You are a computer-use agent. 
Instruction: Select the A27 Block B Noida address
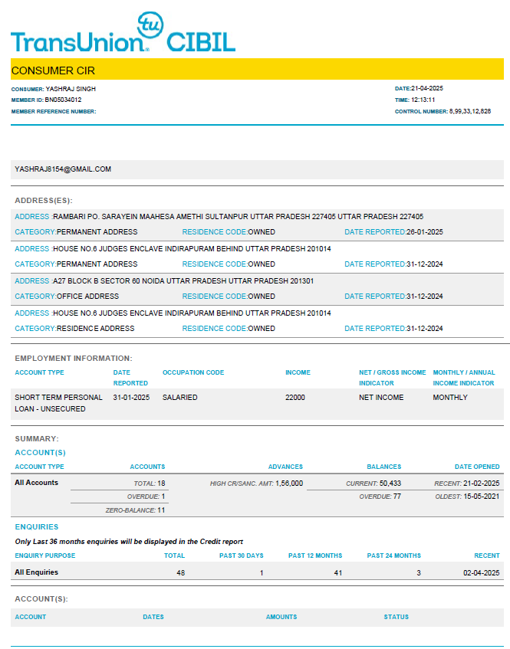pyautogui.click(x=183, y=281)
